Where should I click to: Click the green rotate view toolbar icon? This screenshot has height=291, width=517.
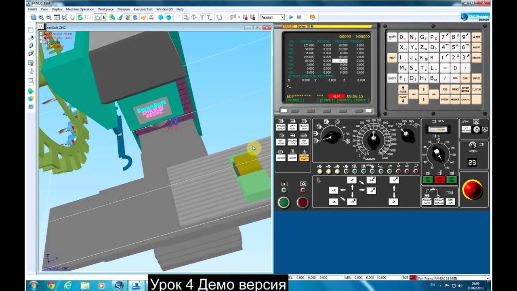click(x=80, y=17)
